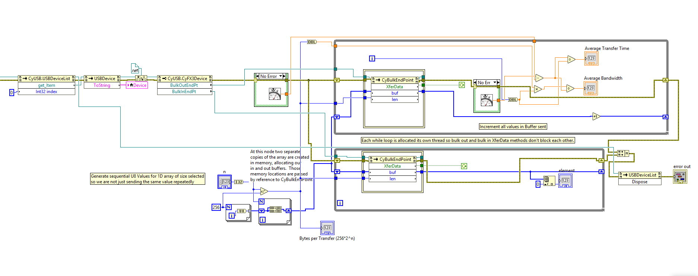698x276 pixels.
Task: Go to next case on the No Err structure
Action: [x=498, y=82]
